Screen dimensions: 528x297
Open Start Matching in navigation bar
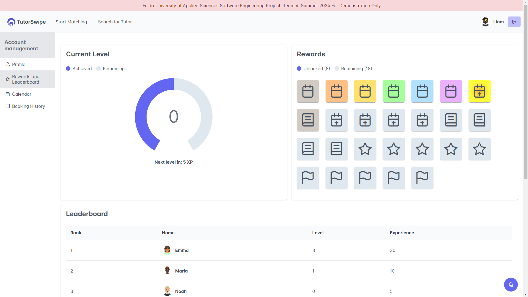(x=71, y=22)
